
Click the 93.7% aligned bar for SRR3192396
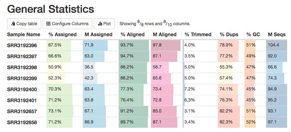click(134, 45)
